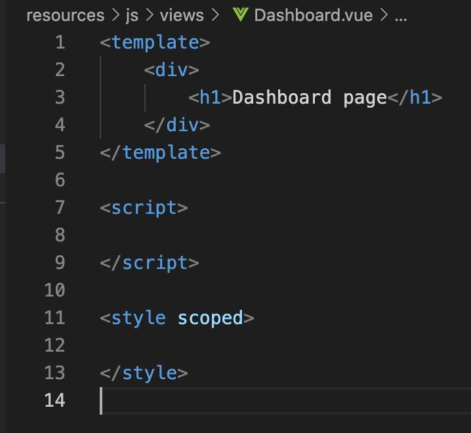
Task: Open the resources breadcrumb segment
Action: (66, 15)
